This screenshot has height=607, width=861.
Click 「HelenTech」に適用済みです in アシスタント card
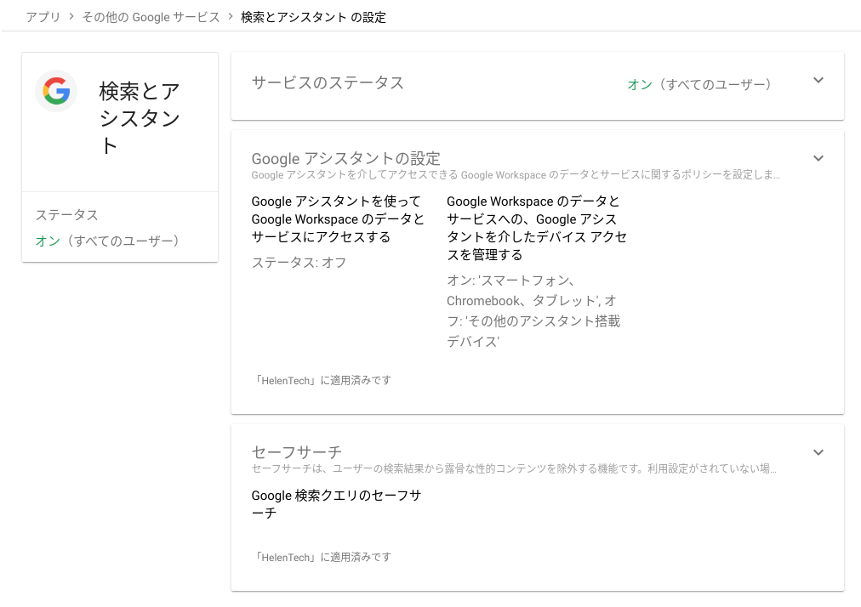pos(320,380)
